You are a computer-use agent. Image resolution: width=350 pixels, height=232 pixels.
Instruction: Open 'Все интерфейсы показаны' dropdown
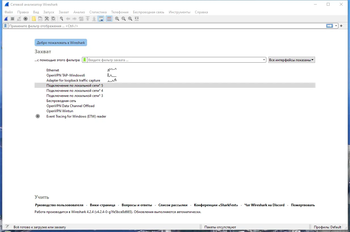click(292, 60)
